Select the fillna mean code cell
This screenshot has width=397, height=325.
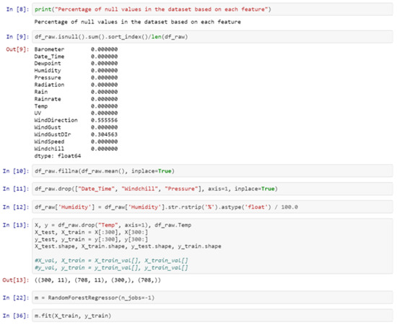coord(212,171)
